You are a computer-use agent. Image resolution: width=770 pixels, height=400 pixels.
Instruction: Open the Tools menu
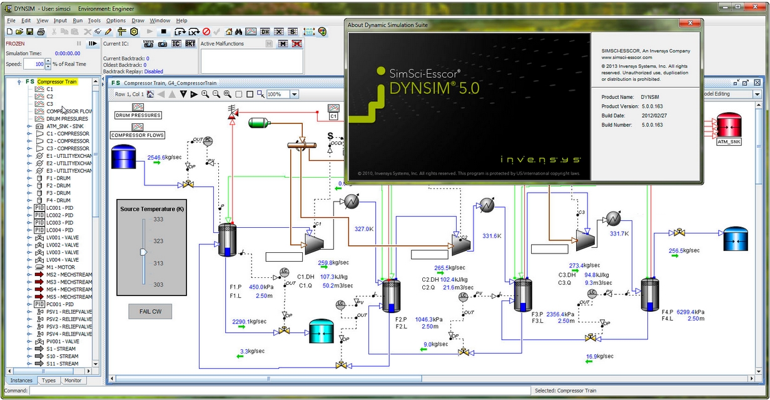click(x=94, y=21)
